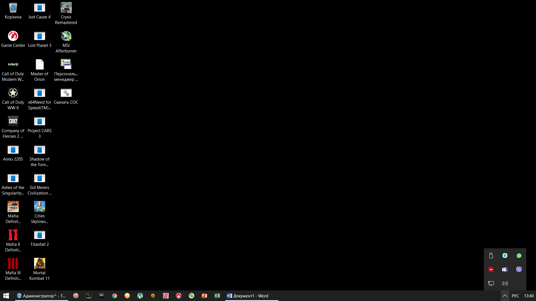
Task: Click the 13:40 taskbar clock
Action: click(x=529, y=296)
